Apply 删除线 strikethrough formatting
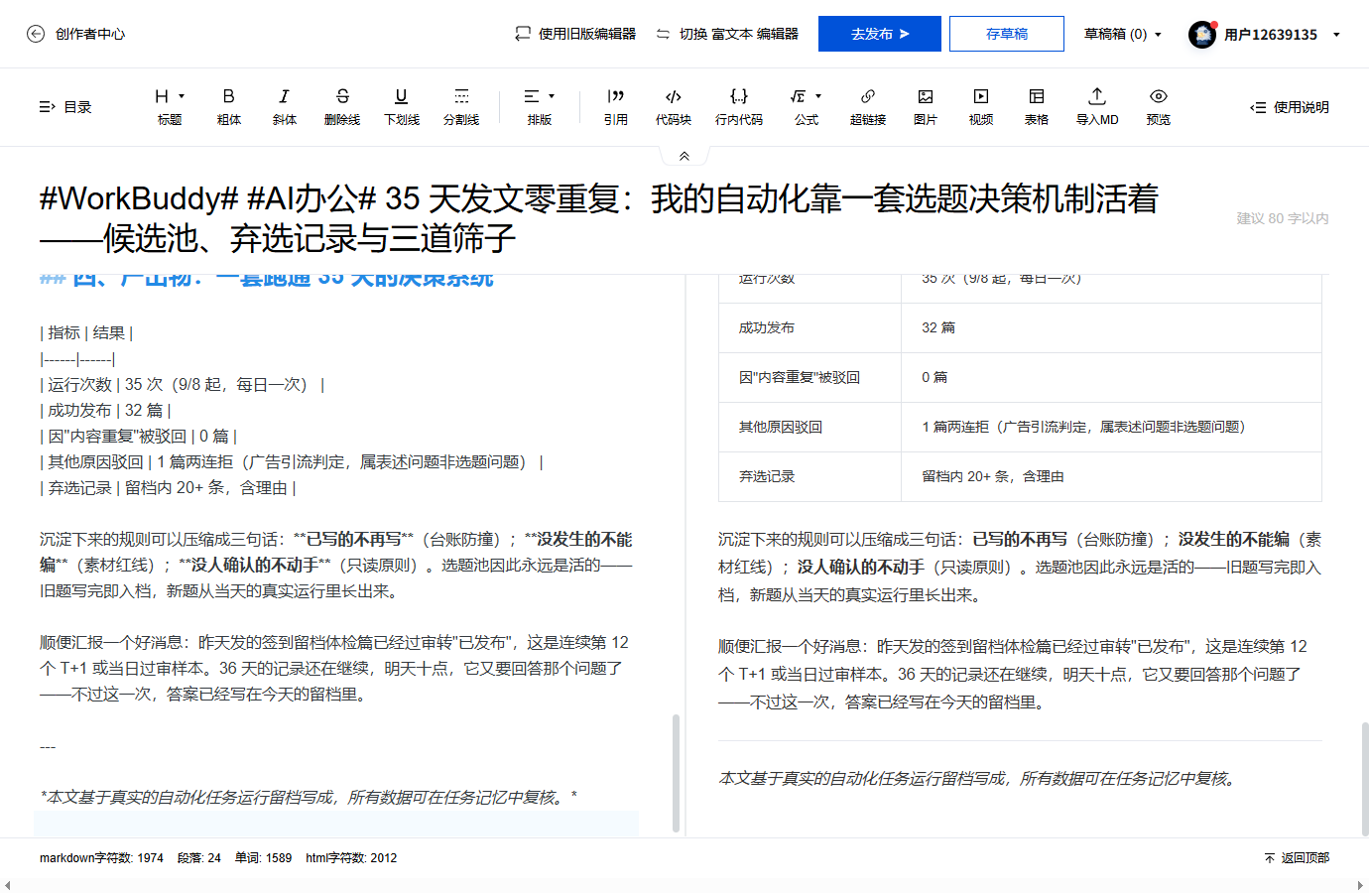 [x=342, y=107]
